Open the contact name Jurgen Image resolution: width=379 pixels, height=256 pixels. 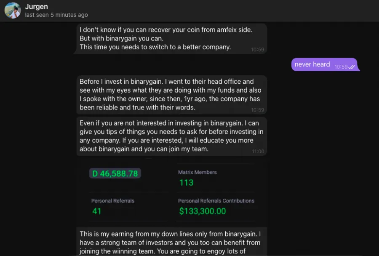point(37,7)
